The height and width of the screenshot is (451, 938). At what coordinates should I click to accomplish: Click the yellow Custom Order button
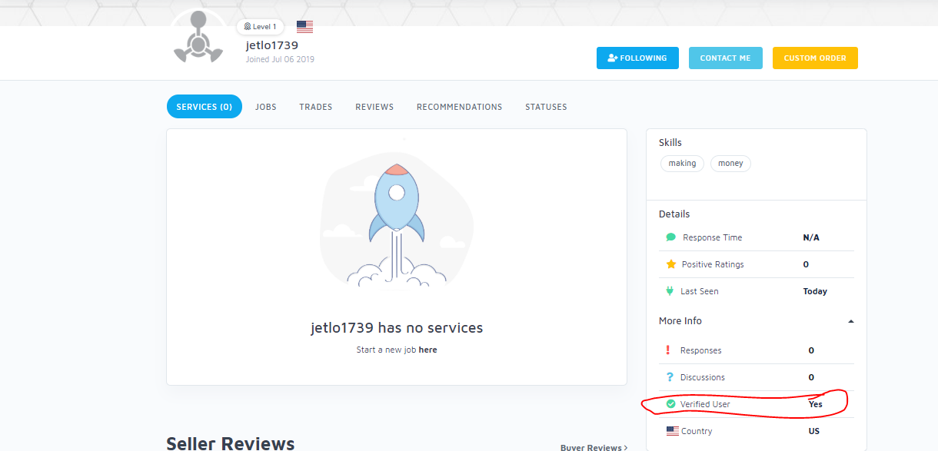point(814,58)
